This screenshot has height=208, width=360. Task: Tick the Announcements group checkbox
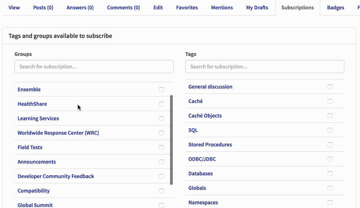[x=161, y=162]
